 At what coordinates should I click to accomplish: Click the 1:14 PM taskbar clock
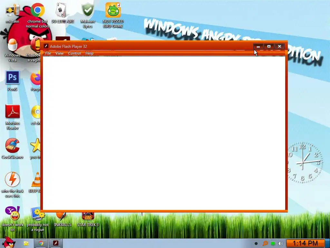click(305, 243)
